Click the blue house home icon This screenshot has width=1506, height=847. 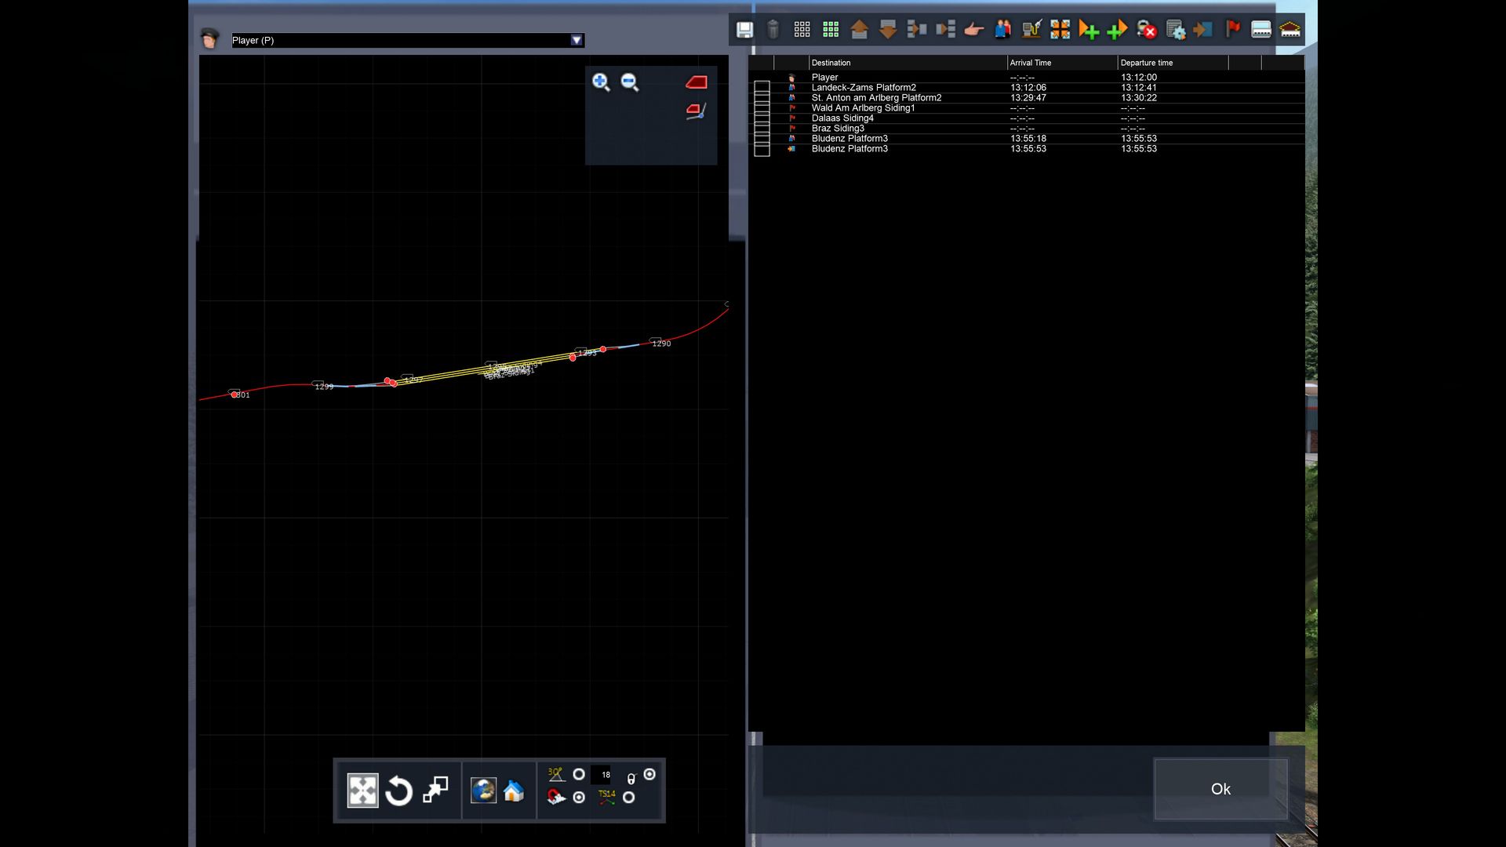click(x=514, y=791)
